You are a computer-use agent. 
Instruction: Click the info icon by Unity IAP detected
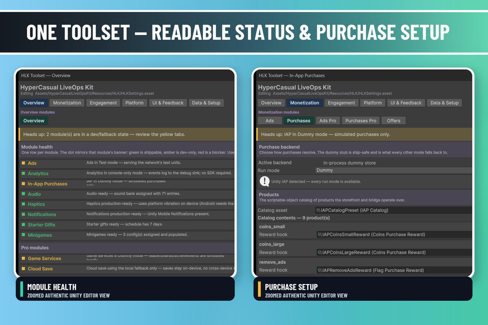tap(265, 181)
